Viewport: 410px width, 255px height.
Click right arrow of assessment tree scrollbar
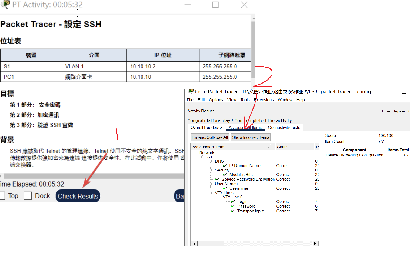click(315, 244)
